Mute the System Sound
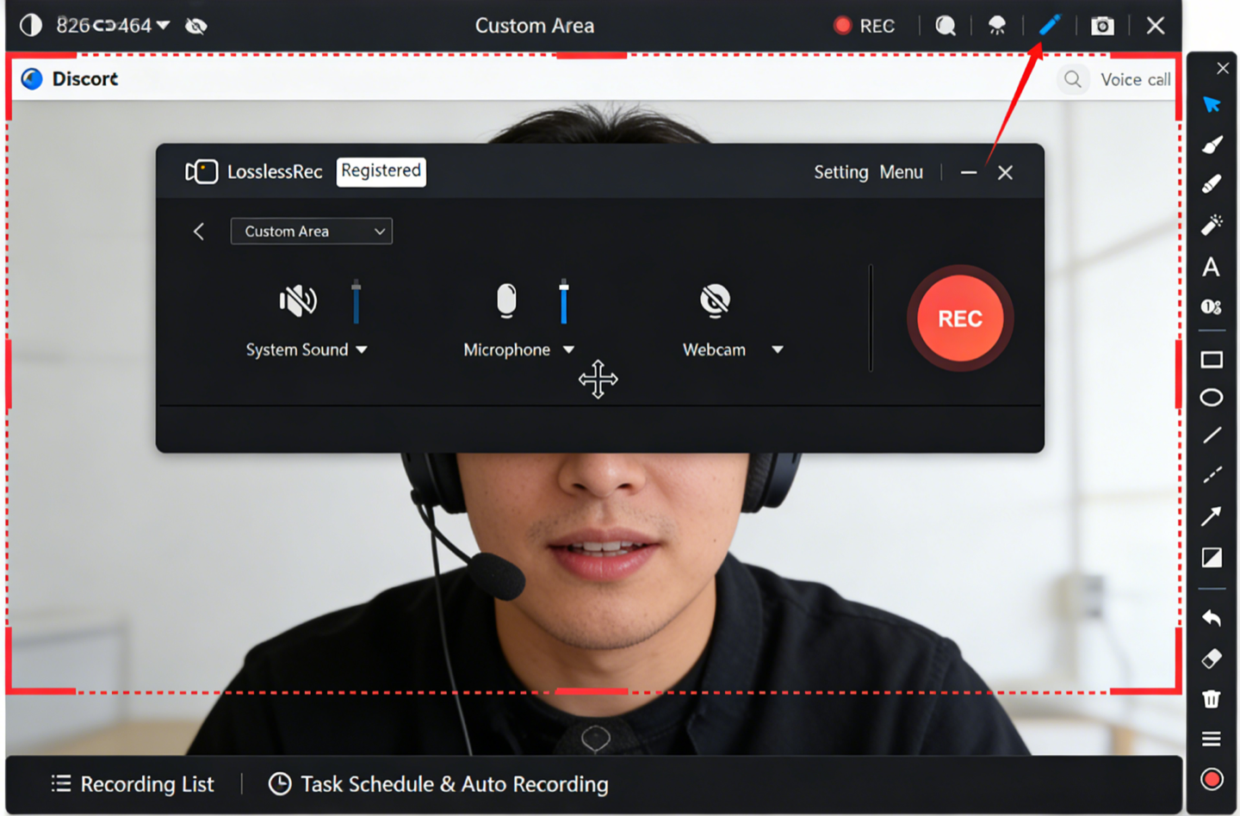Screen dimensions: 1240x816 coord(297,300)
